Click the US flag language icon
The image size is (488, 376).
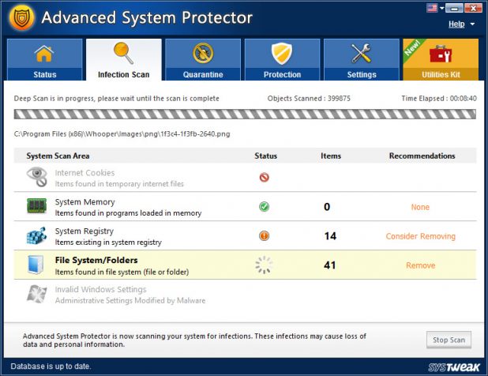click(x=432, y=8)
